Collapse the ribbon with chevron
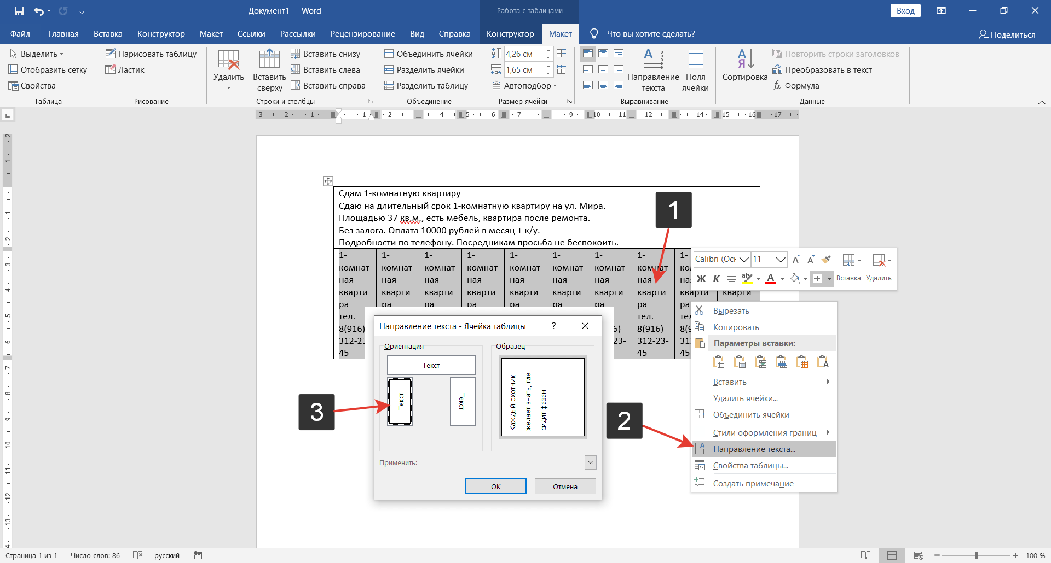The height and width of the screenshot is (563, 1051). (x=1041, y=102)
